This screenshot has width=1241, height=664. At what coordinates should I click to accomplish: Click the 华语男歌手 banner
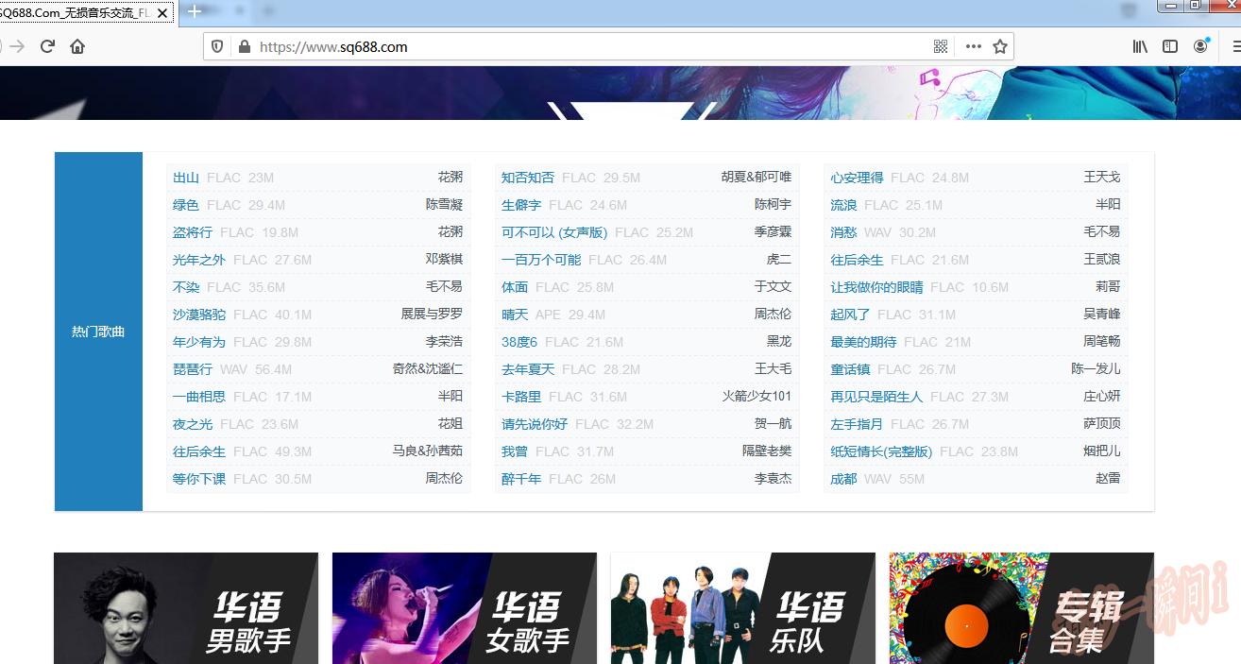coord(186,608)
